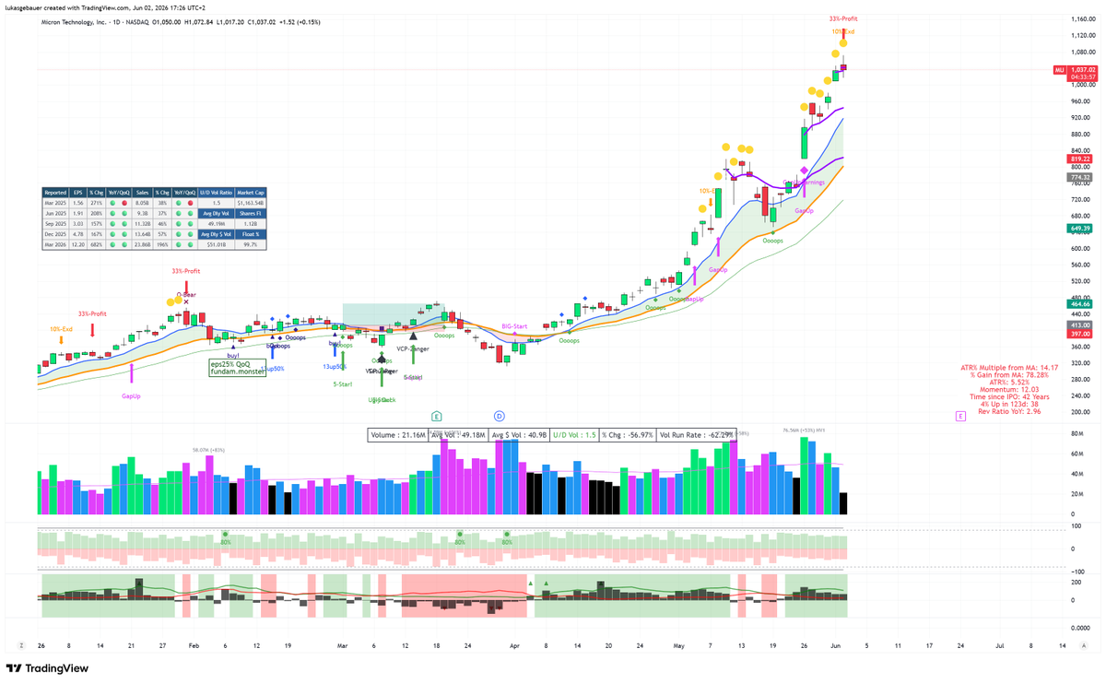Click the 23.86B sales value
1106x684 pixels.
click(143, 244)
